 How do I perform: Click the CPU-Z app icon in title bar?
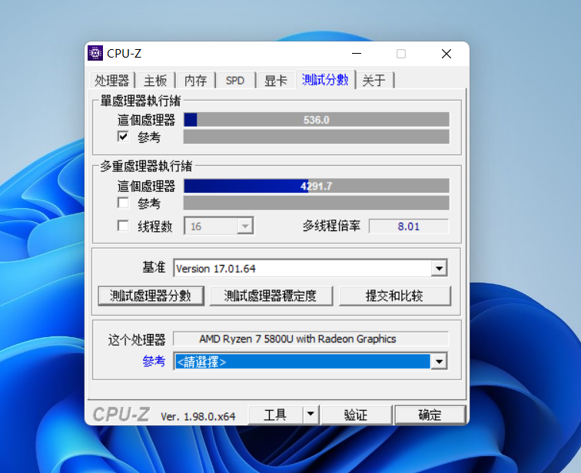click(x=95, y=53)
